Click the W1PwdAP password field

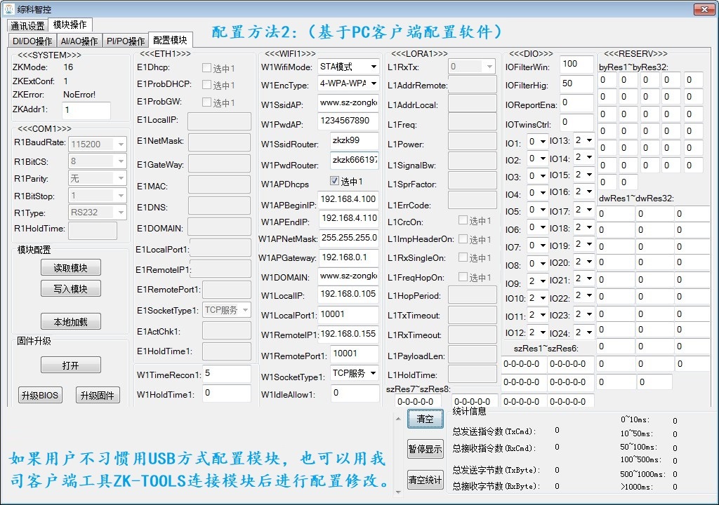pyautogui.click(x=348, y=121)
